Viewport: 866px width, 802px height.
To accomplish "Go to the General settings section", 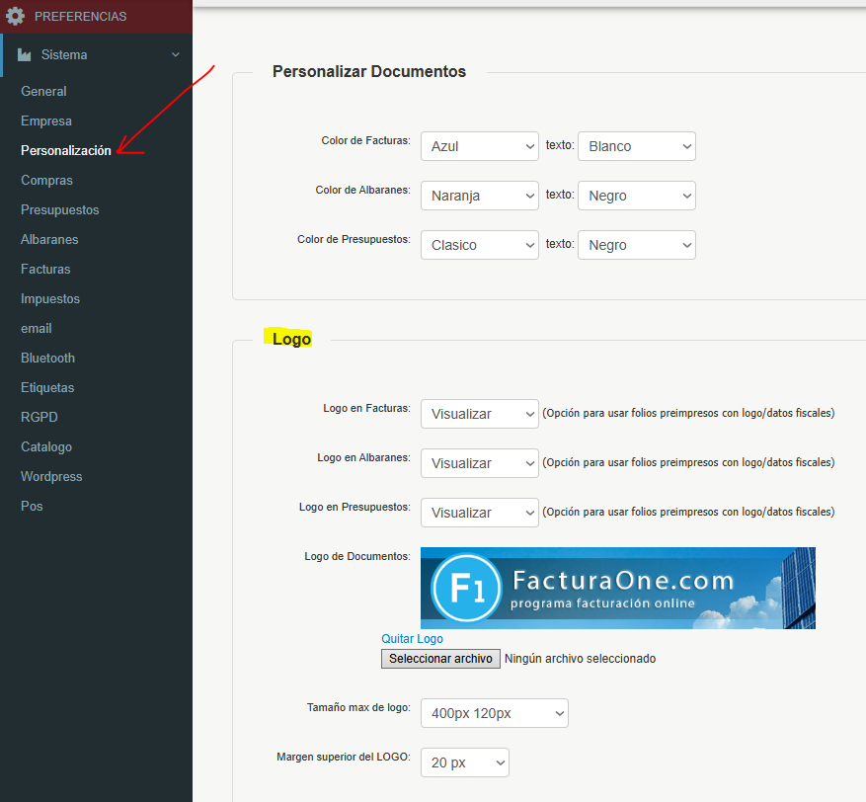I will [x=43, y=91].
